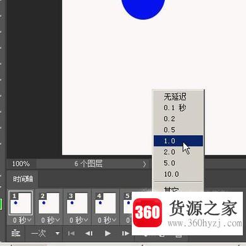This screenshot has height=246, width=246.
Task: Set frame delay to 10.0
Action: [x=179, y=174]
